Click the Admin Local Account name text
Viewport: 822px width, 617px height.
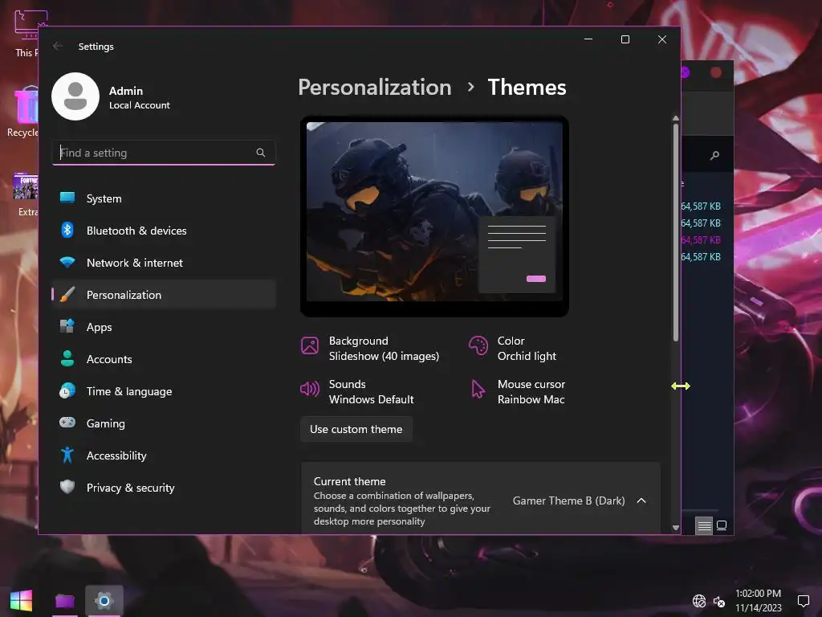point(139,97)
